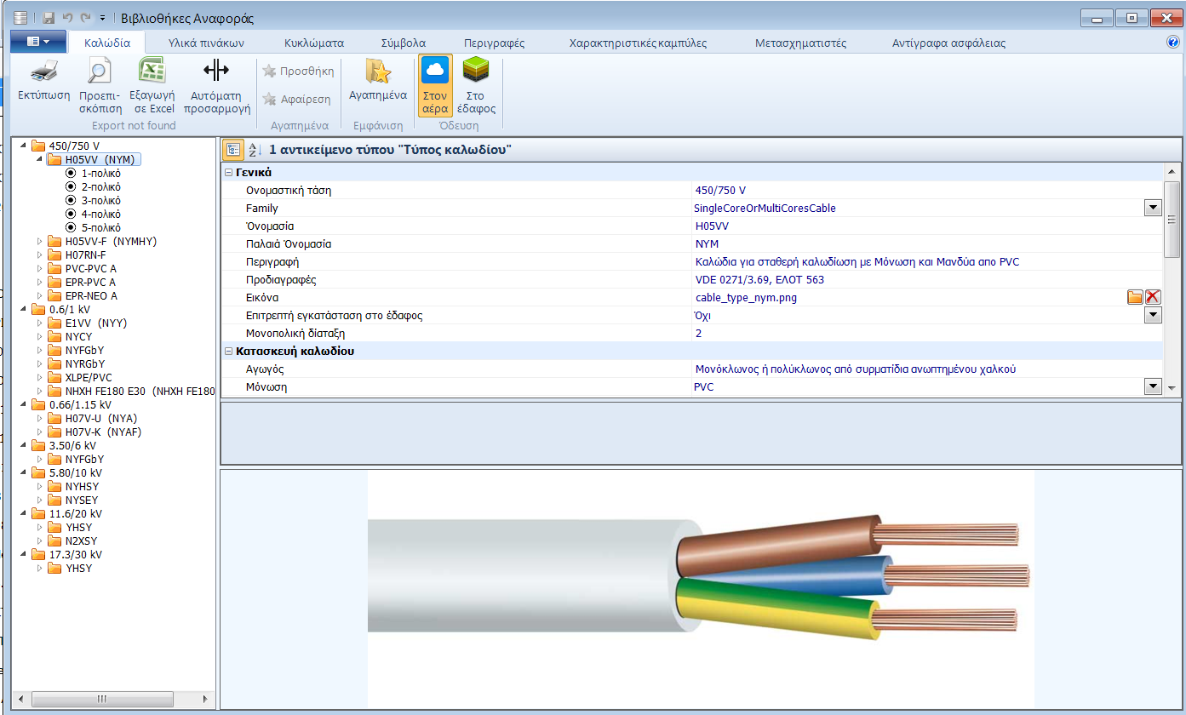
Task: Toggle the Στον αέρα routing option
Action: [434, 83]
